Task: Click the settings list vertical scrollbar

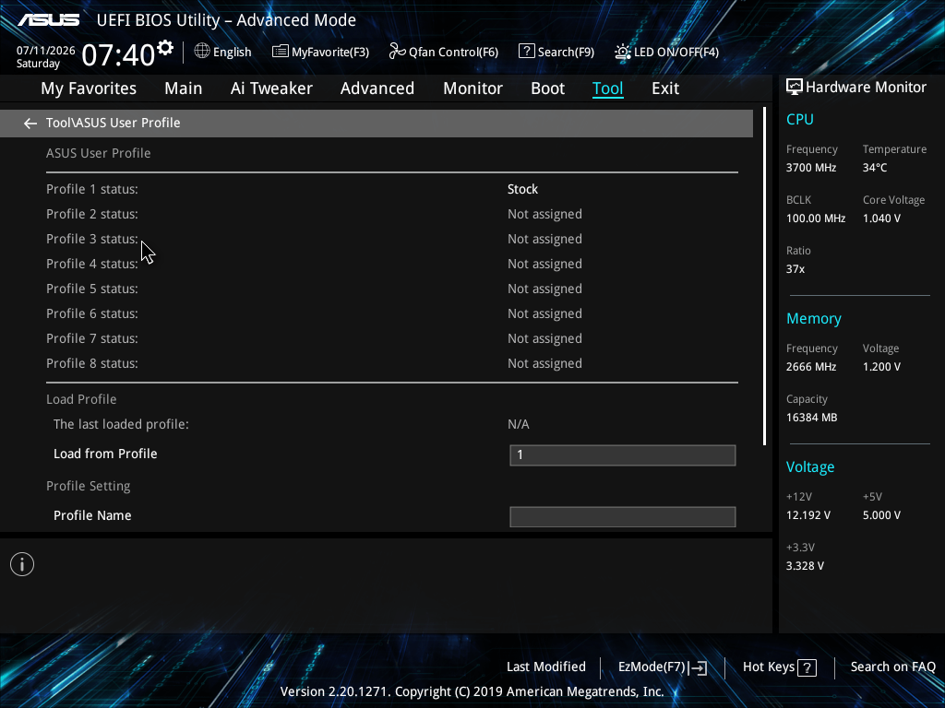Action: (x=764, y=277)
